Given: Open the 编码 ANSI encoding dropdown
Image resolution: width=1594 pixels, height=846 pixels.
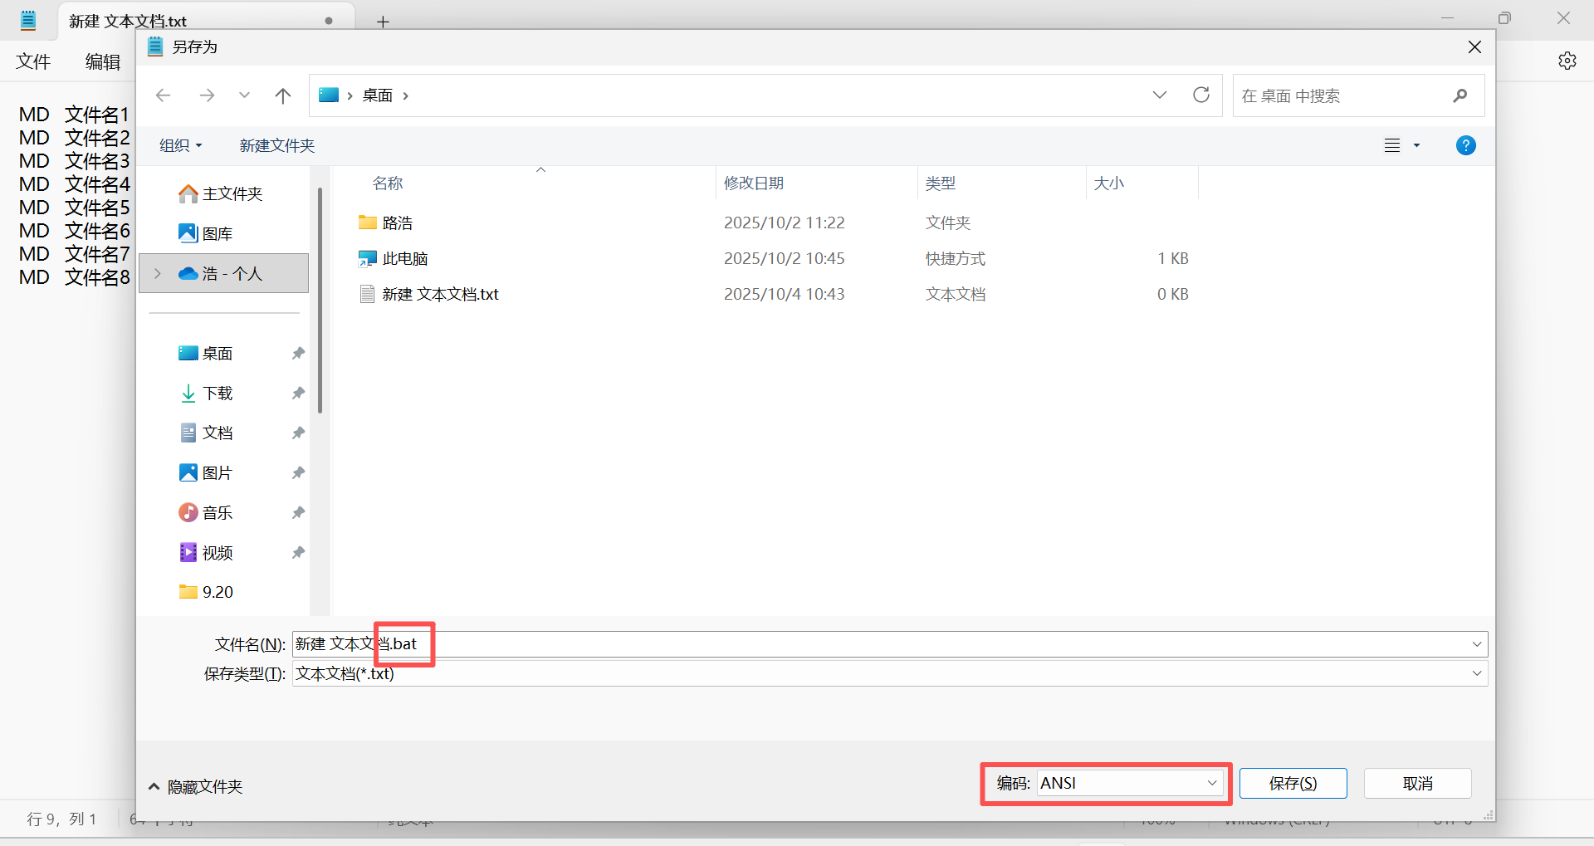Looking at the screenshot, I should [1129, 783].
